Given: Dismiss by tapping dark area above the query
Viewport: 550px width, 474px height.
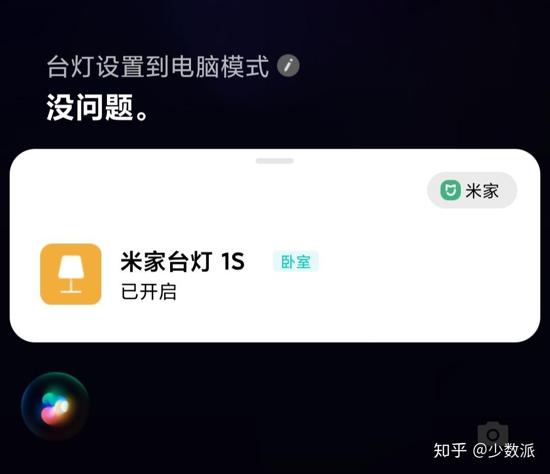Looking at the screenshot, I should (x=275, y=24).
